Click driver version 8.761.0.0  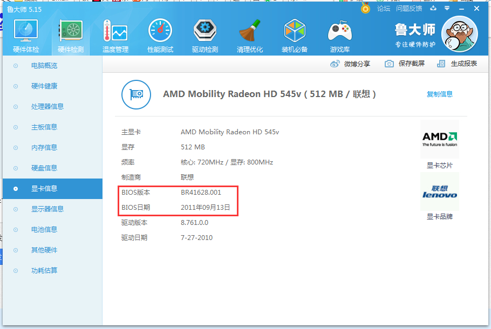(194, 223)
